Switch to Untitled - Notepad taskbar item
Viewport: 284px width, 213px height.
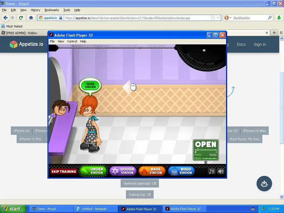pos(96,209)
